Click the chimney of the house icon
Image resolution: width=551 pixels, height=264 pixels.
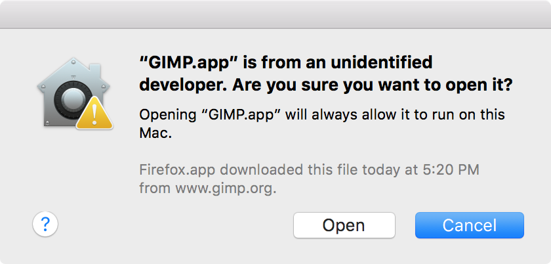pos(94,72)
